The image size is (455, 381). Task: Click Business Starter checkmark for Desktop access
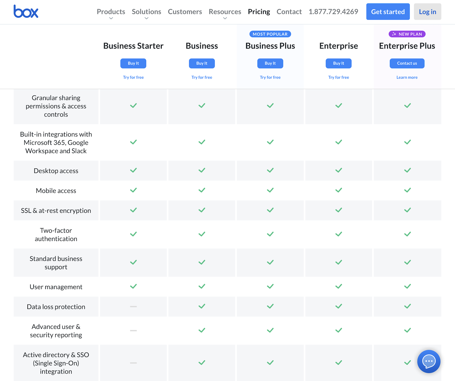133,170
